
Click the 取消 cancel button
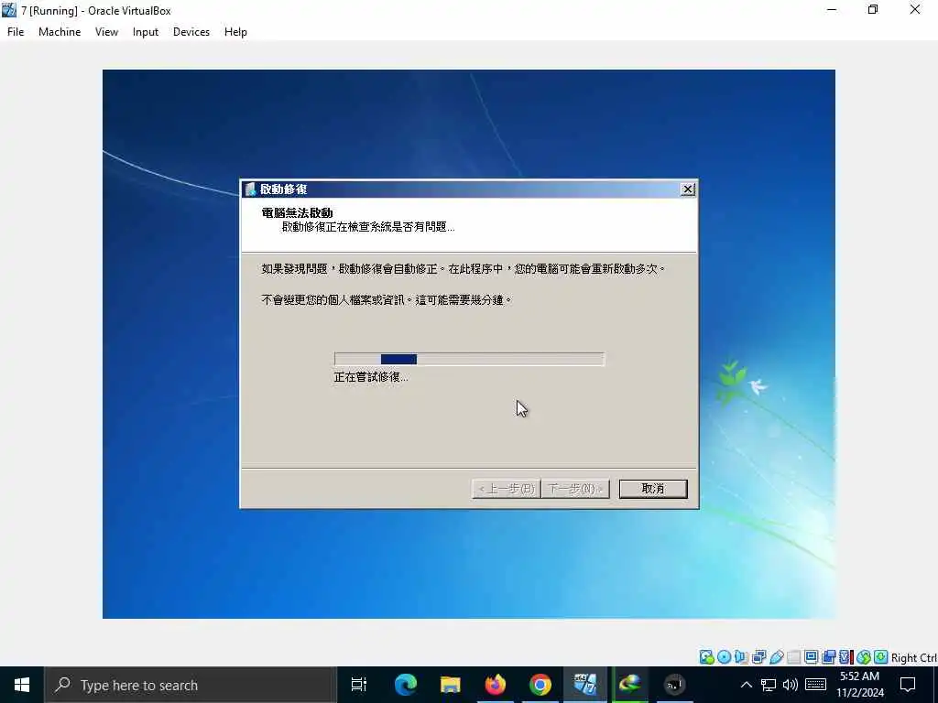pyautogui.click(x=653, y=489)
